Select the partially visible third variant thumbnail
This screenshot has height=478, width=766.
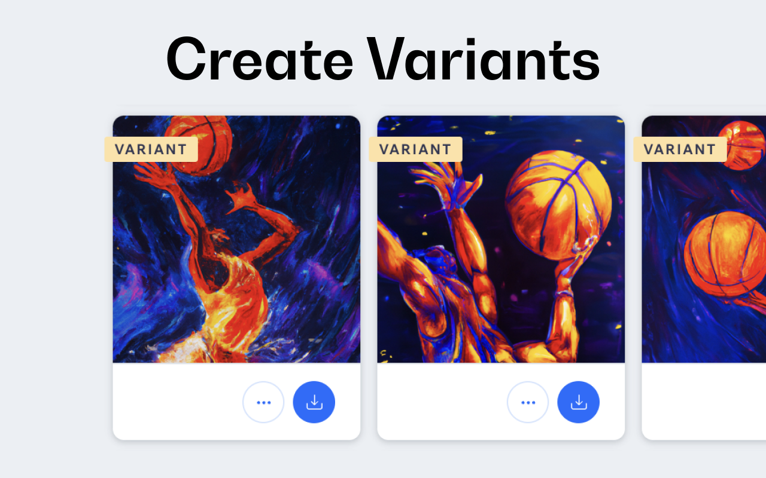point(704,239)
